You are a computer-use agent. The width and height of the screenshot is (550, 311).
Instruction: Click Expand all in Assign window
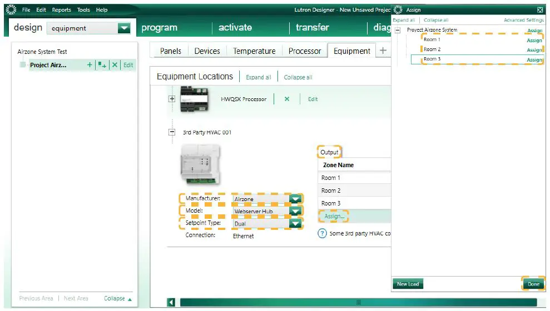pos(404,20)
